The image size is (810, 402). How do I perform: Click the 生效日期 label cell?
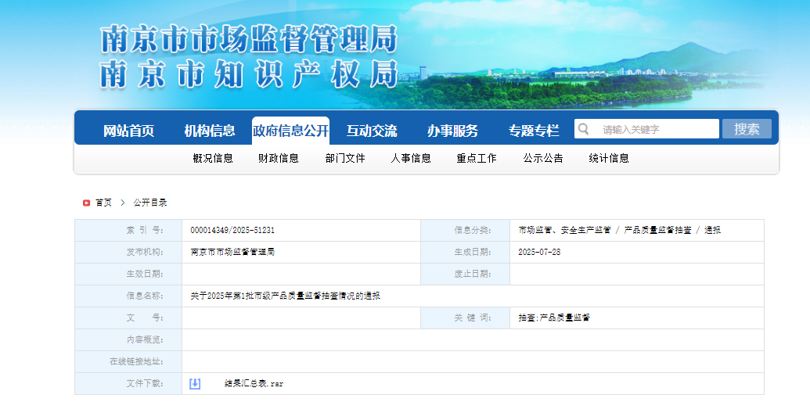tap(128, 274)
